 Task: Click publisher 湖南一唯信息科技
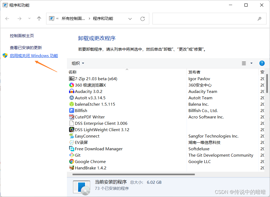(204, 143)
